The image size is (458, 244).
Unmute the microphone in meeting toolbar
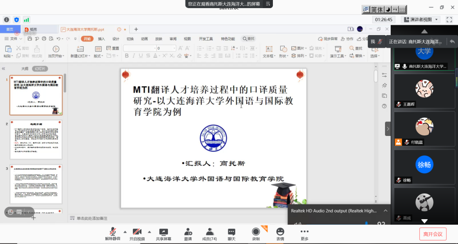tap(113, 234)
